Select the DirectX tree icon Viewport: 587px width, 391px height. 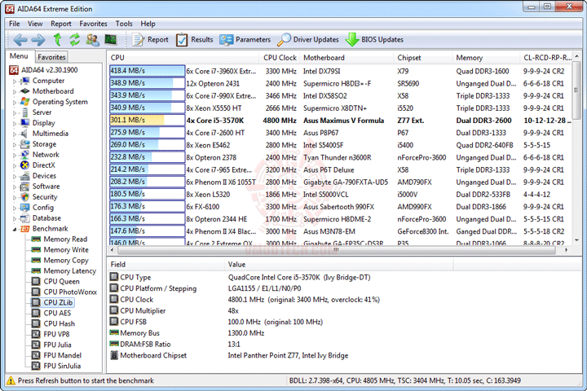coord(25,165)
